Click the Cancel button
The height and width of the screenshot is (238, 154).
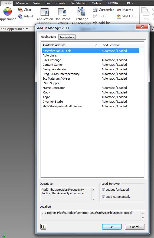(x=135, y=227)
